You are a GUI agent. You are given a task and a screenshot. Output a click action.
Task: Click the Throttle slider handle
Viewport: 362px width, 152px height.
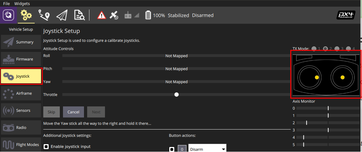(x=177, y=95)
